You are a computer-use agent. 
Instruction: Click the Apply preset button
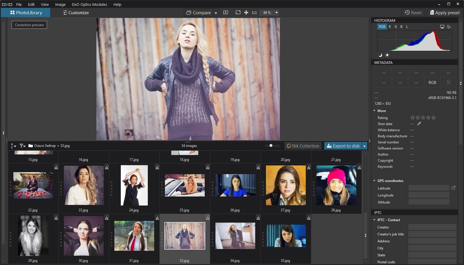coord(444,12)
